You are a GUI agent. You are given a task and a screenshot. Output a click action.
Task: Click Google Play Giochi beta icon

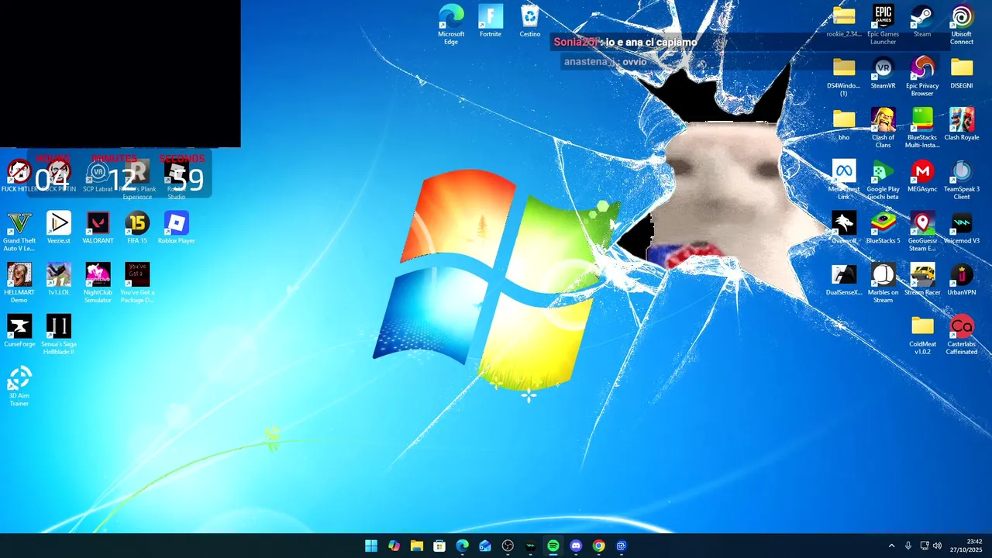(883, 180)
